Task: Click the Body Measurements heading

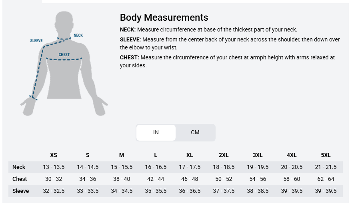Action: [x=164, y=18]
